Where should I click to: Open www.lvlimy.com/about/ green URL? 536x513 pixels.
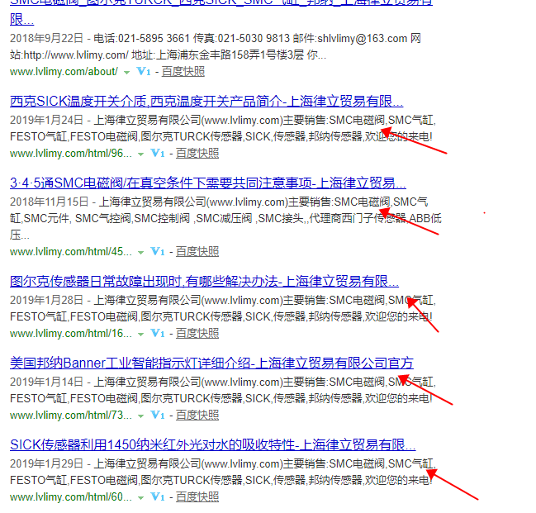pos(64,72)
